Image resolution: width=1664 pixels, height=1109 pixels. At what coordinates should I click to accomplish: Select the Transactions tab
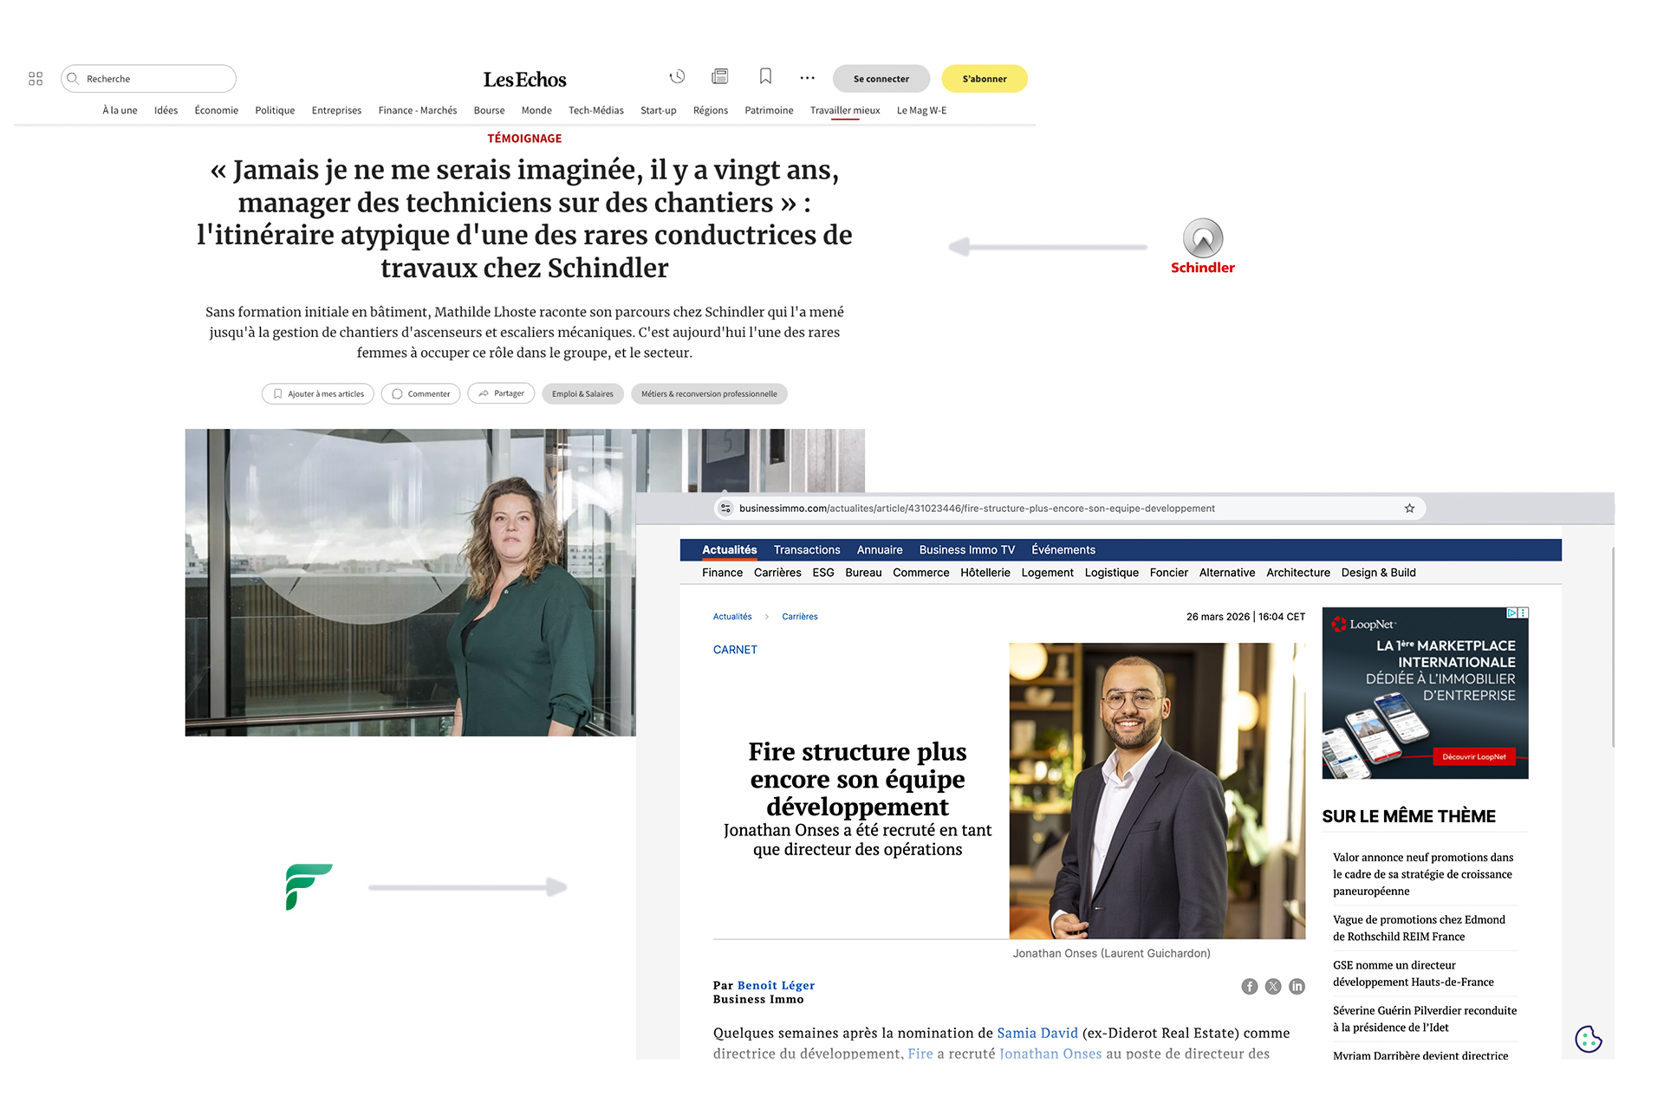click(x=806, y=550)
